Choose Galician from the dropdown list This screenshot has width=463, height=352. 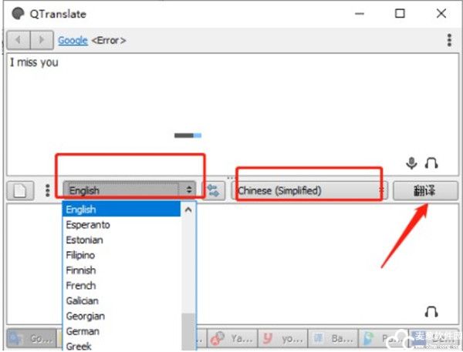coord(121,301)
